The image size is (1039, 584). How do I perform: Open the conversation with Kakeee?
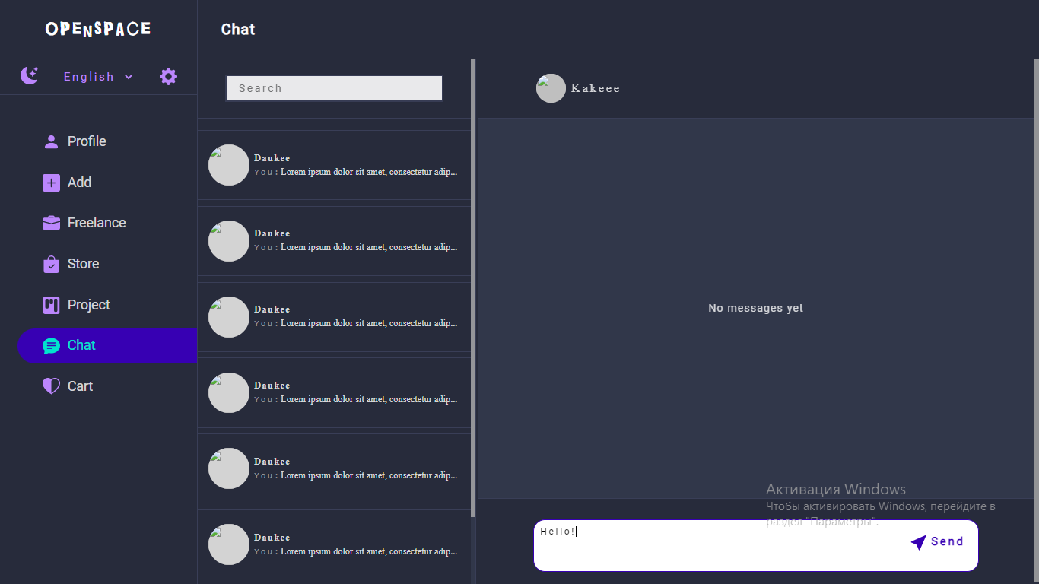596,88
